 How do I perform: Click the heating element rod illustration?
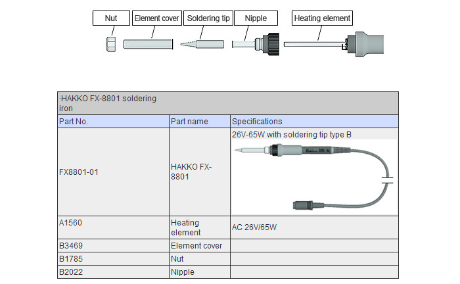pos(314,45)
